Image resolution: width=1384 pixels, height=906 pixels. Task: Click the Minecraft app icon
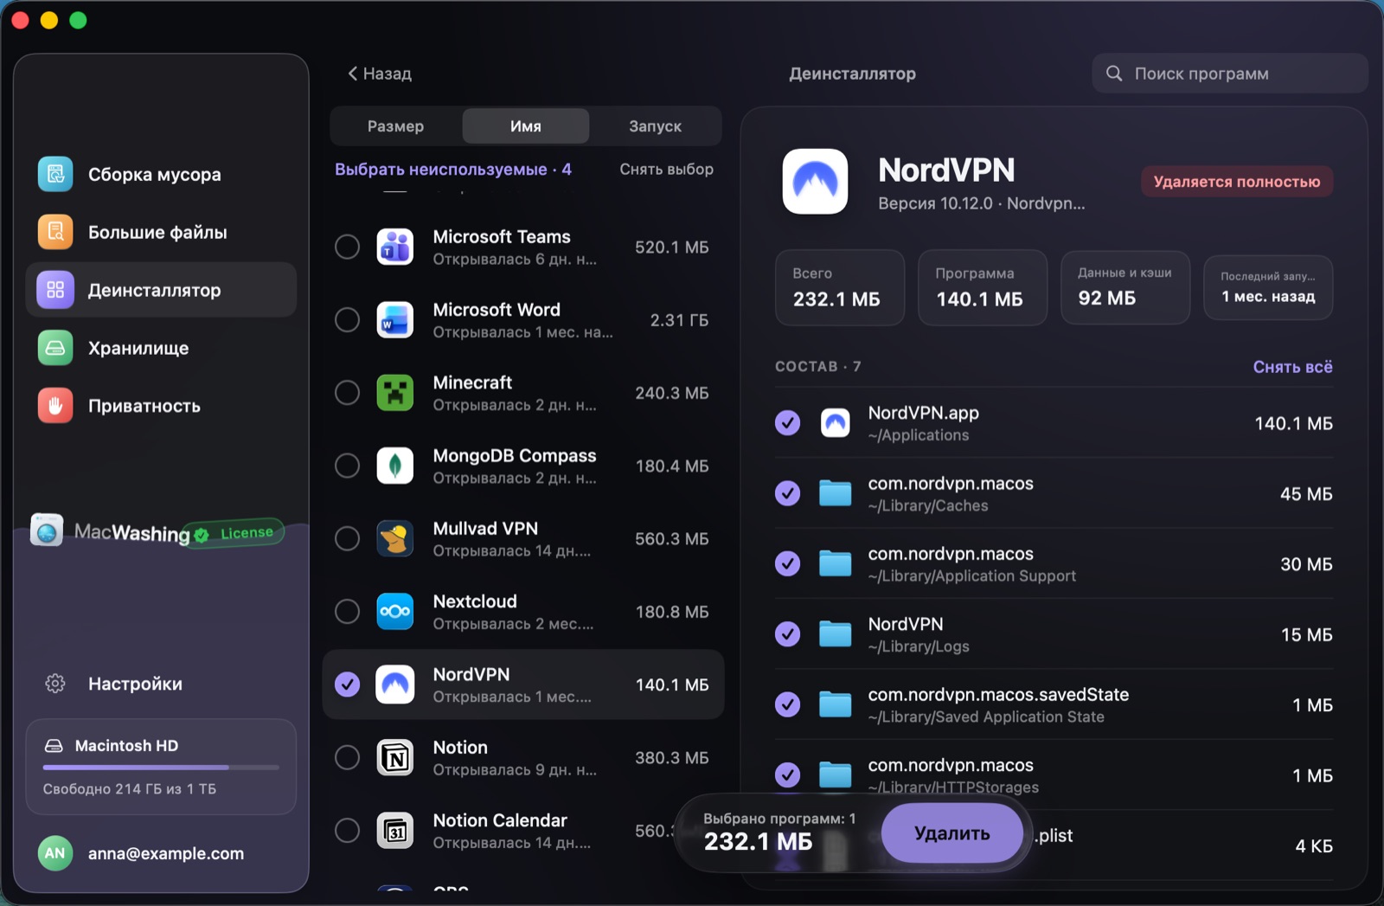click(395, 393)
